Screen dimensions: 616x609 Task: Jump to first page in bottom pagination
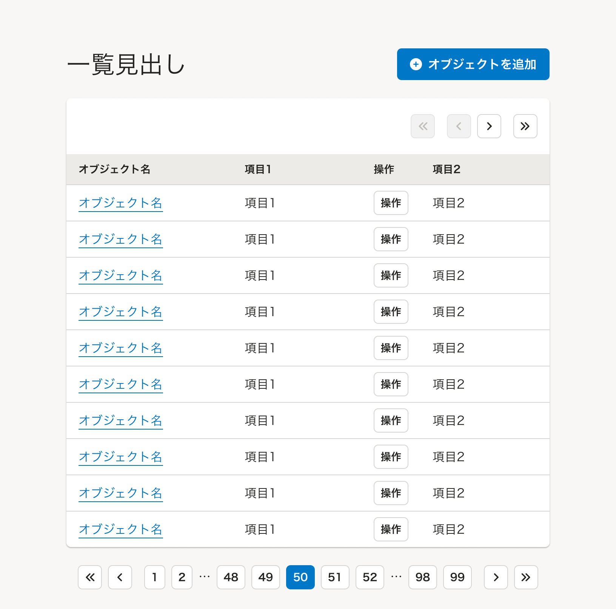click(x=90, y=577)
